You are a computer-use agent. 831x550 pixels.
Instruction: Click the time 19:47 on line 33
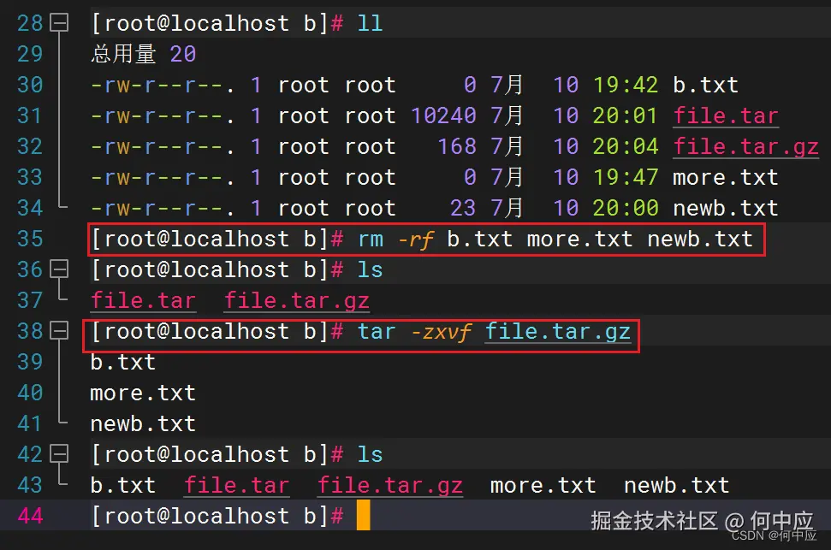coord(626,177)
